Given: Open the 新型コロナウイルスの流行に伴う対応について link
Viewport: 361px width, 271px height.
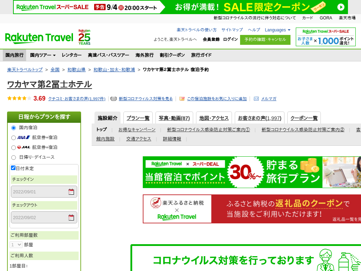Looking at the screenshot, I should pyautogui.click(x=255, y=18).
